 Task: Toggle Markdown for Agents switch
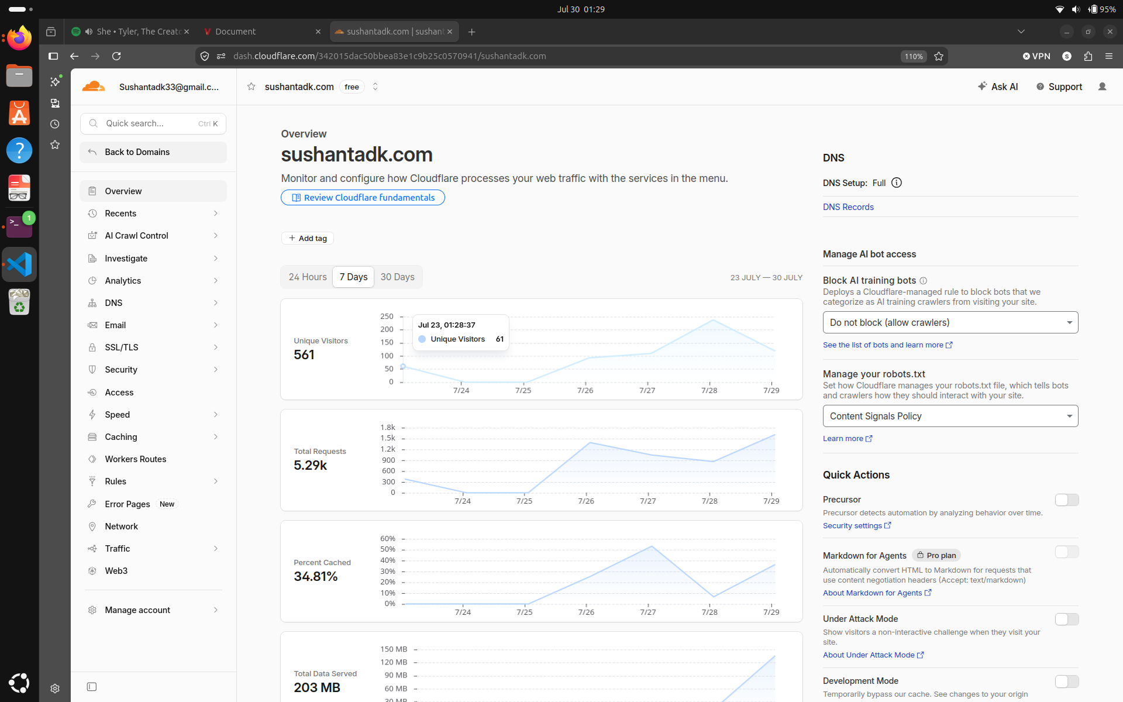click(x=1067, y=552)
